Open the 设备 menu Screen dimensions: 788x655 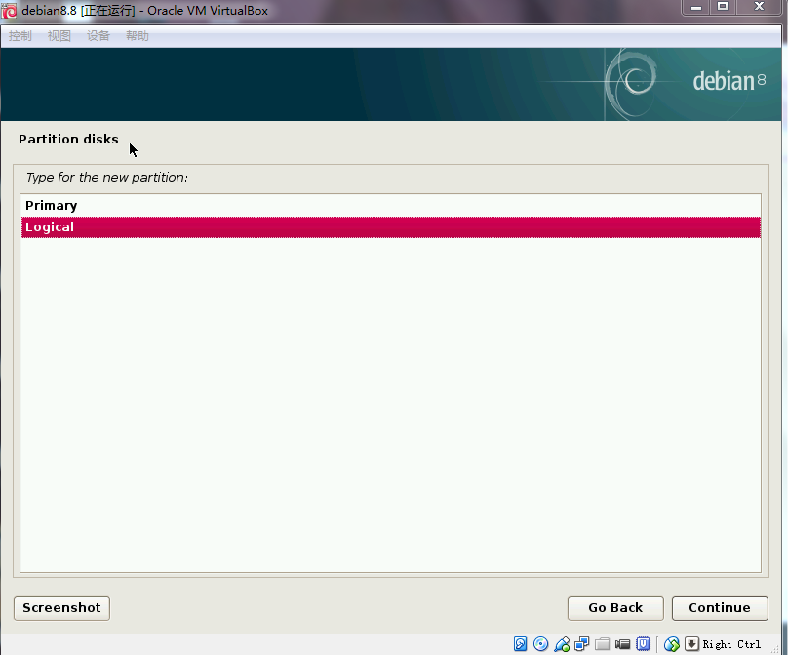coord(98,36)
